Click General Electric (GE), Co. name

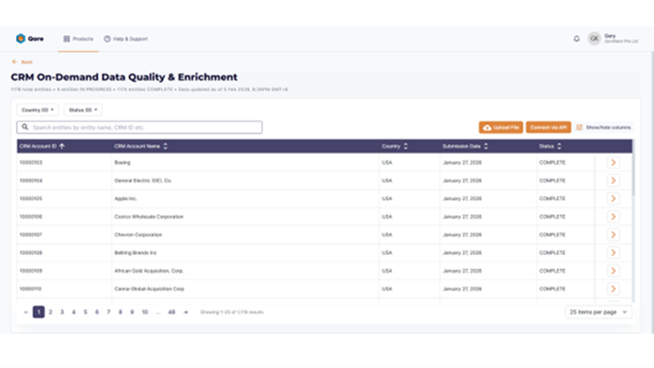pyautogui.click(x=143, y=180)
